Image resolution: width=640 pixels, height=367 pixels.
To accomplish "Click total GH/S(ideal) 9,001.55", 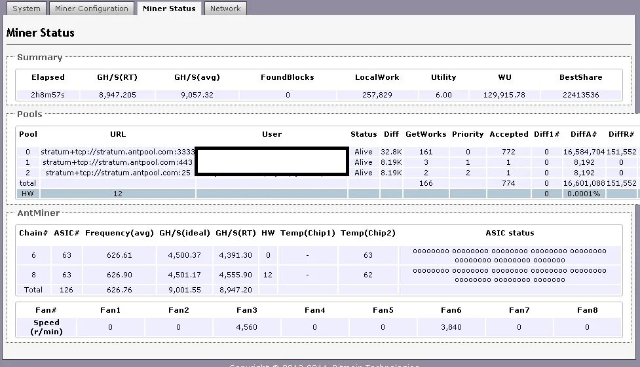I will tap(185, 290).
